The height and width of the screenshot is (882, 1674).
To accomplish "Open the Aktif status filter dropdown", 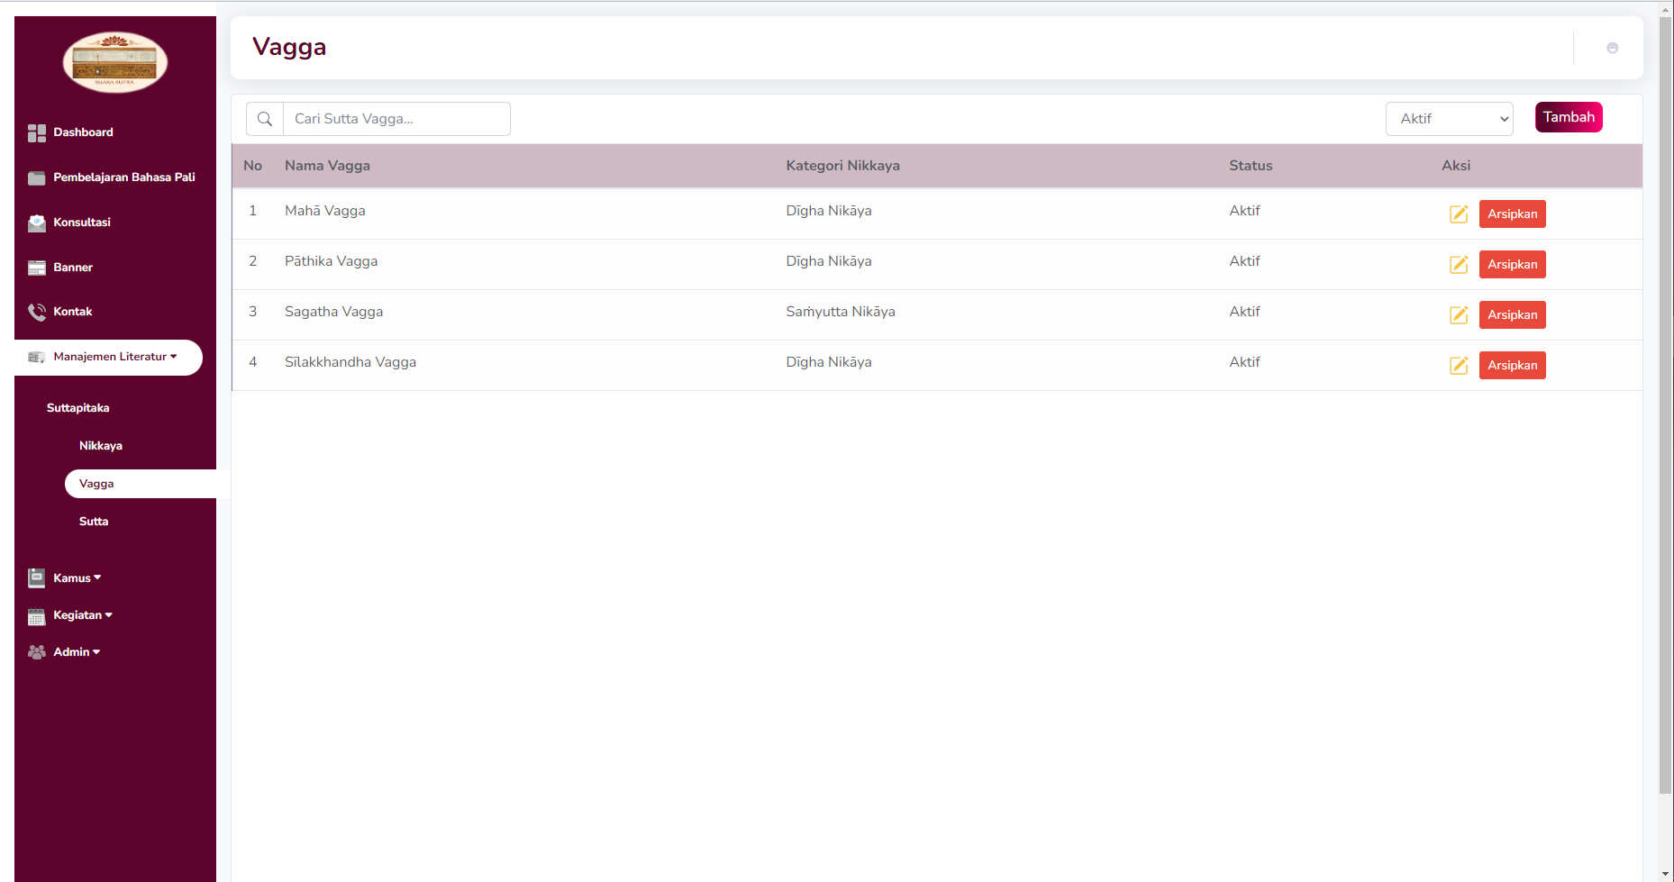I will click(x=1449, y=119).
